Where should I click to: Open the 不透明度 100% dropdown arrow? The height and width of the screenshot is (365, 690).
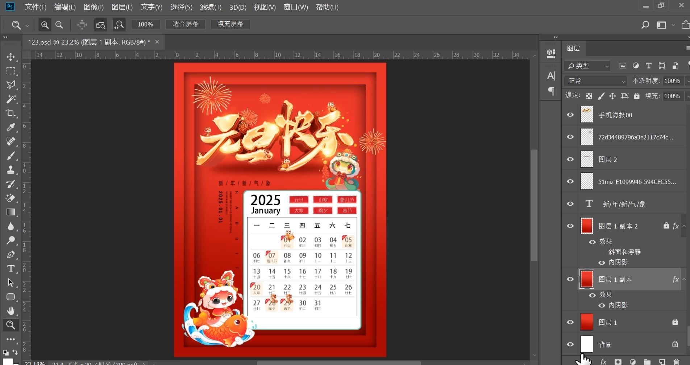point(687,81)
